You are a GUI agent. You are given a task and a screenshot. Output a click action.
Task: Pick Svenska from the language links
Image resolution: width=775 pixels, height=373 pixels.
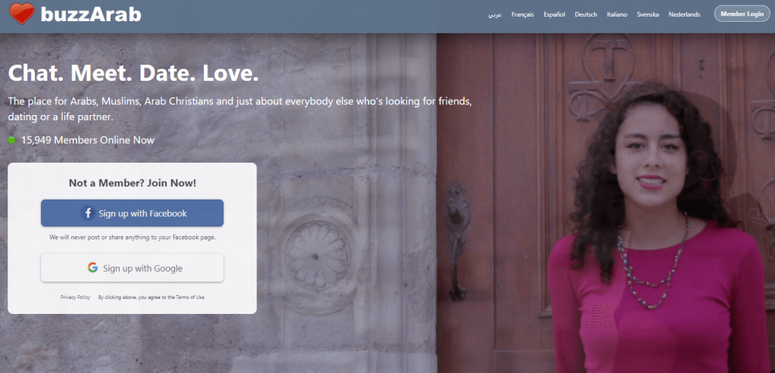[x=648, y=14]
